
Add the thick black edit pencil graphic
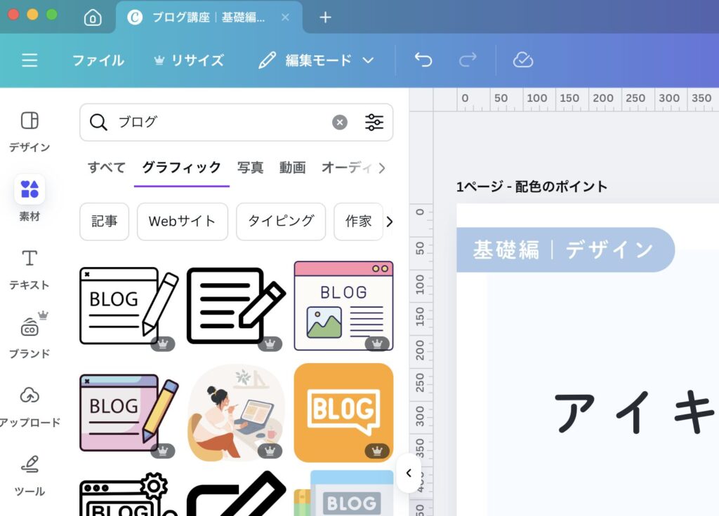point(236,494)
